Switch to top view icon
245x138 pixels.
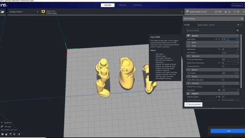(10, 134)
